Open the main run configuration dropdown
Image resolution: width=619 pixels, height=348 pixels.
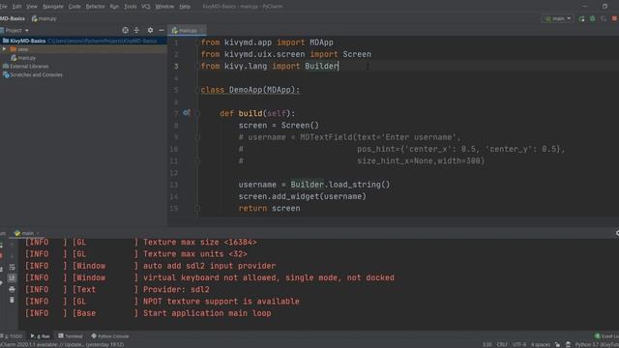[558, 18]
